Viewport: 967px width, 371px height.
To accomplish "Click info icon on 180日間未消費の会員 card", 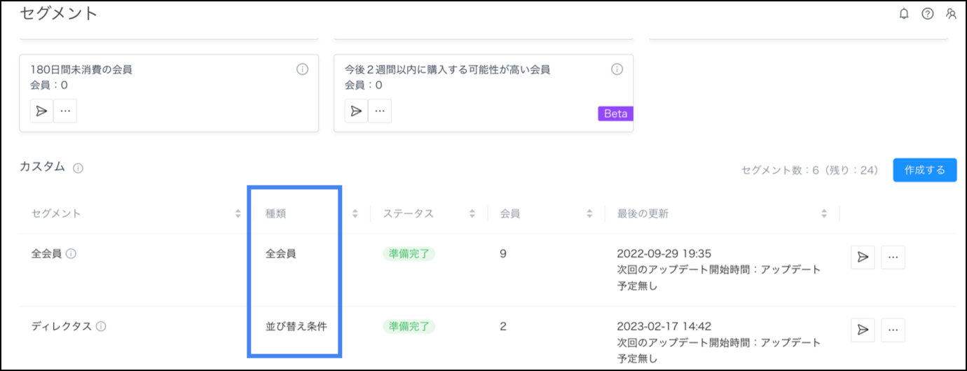I will [x=302, y=69].
